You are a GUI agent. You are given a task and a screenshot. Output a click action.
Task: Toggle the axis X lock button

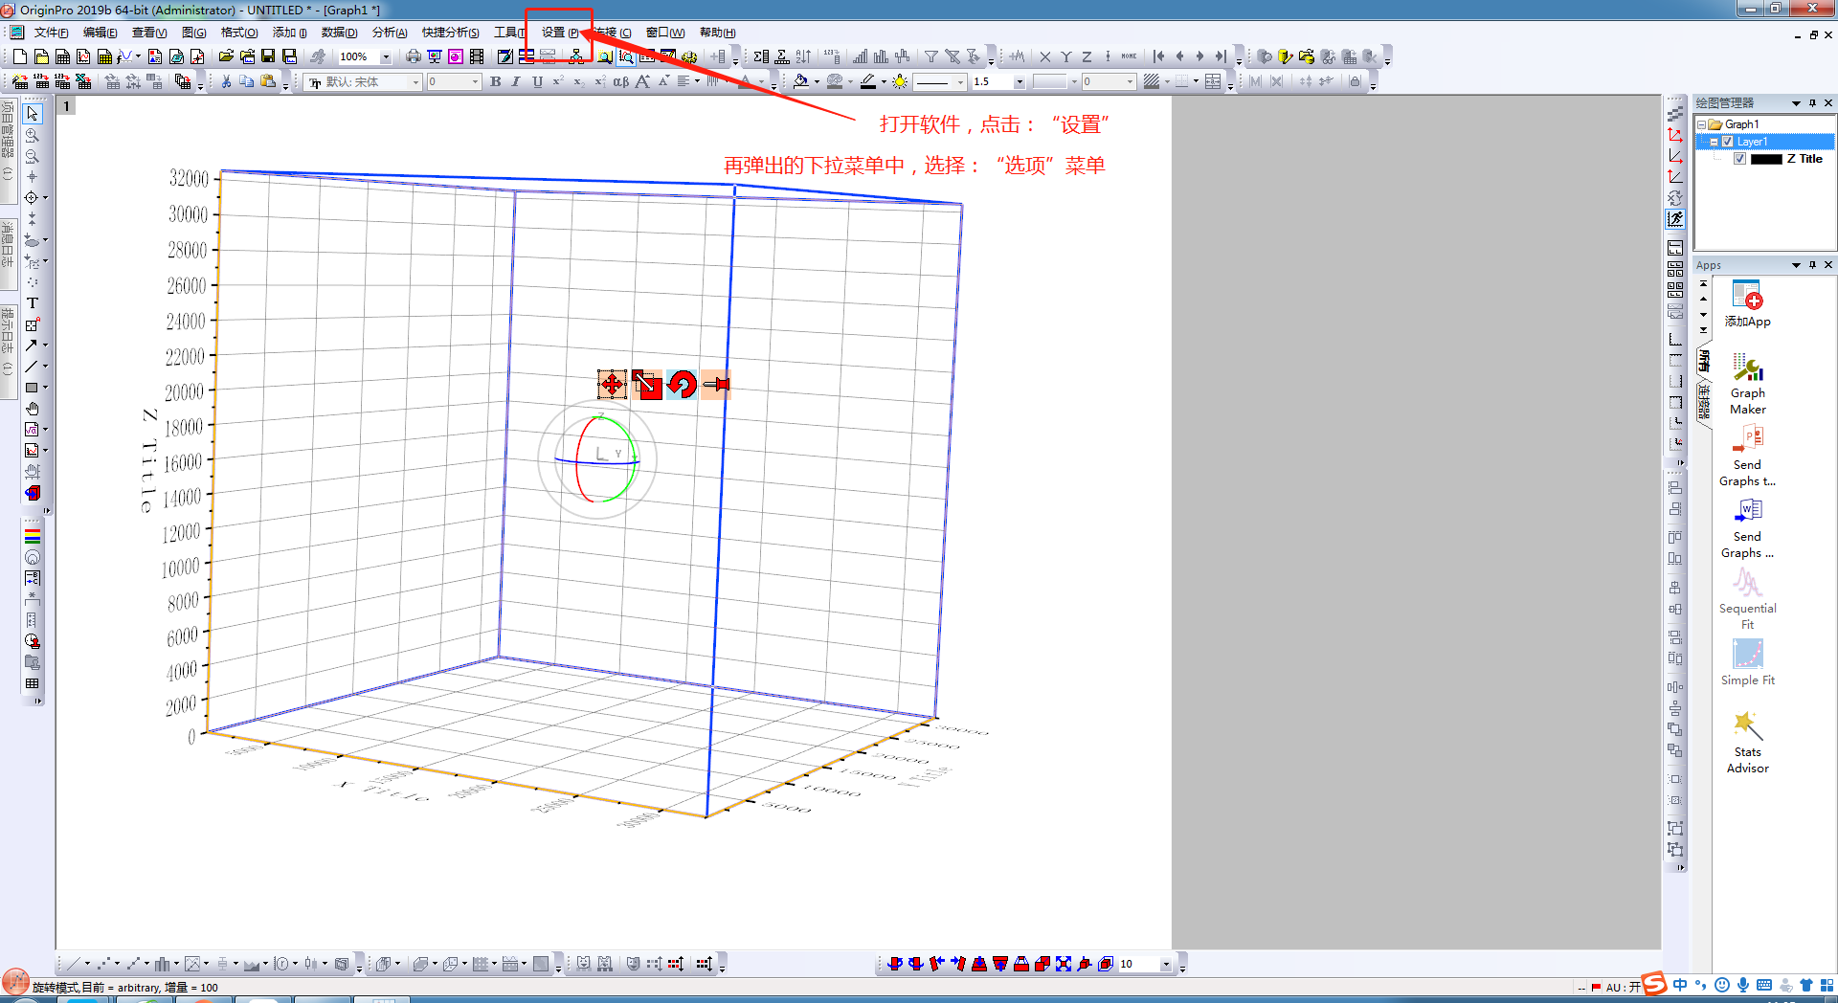click(1045, 57)
